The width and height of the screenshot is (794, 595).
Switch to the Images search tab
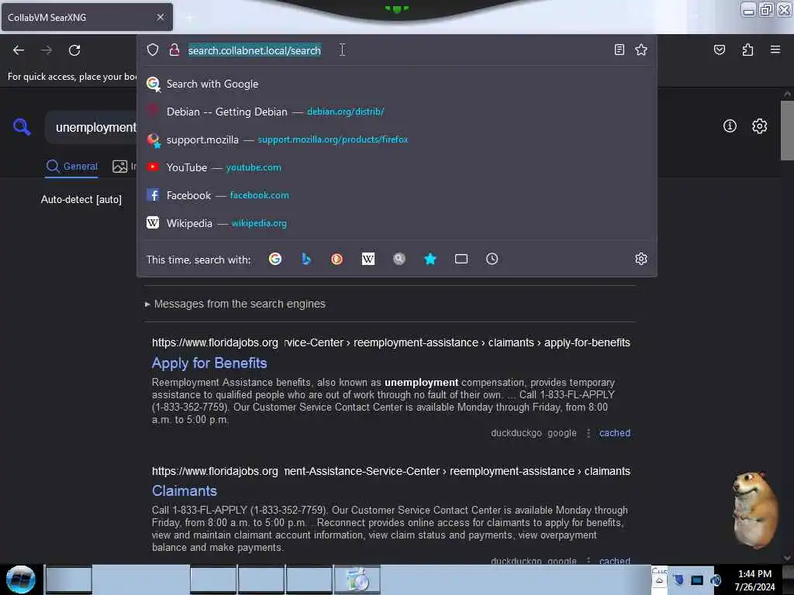click(x=124, y=167)
